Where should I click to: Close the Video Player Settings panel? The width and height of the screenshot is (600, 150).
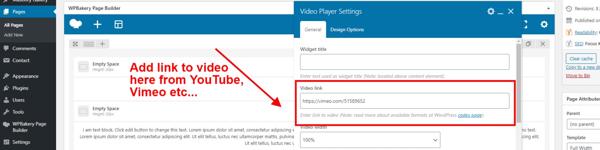(x=511, y=11)
